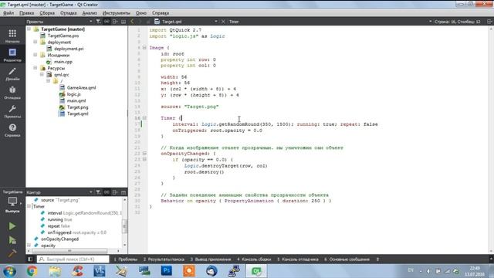This screenshot has width=494, height=278.
Task: Collapse the TargetGame [master] project node
Action: (29, 29)
